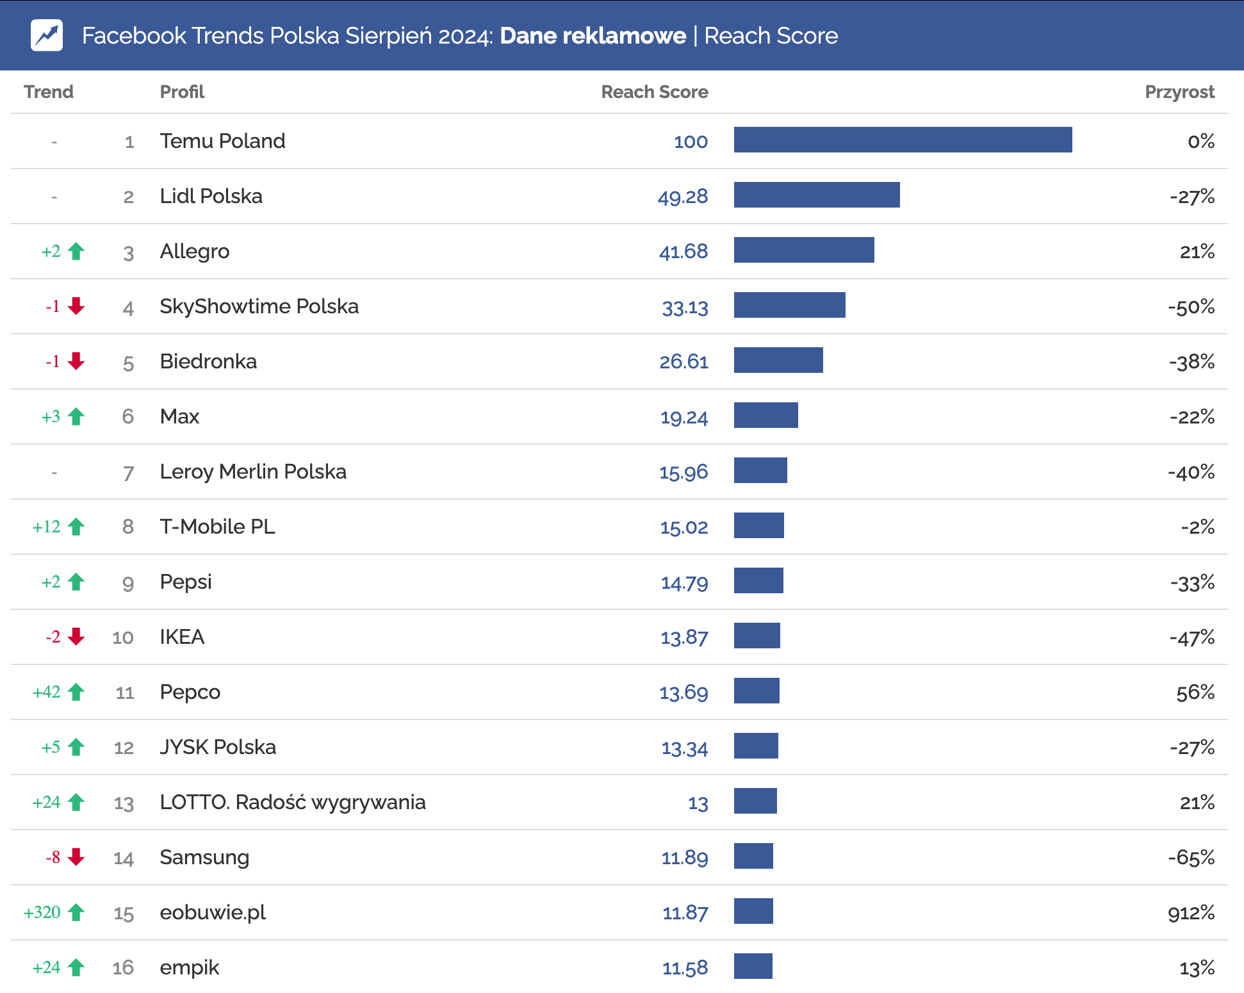Select the Leroy Merlin Polska profile name

(253, 472)
